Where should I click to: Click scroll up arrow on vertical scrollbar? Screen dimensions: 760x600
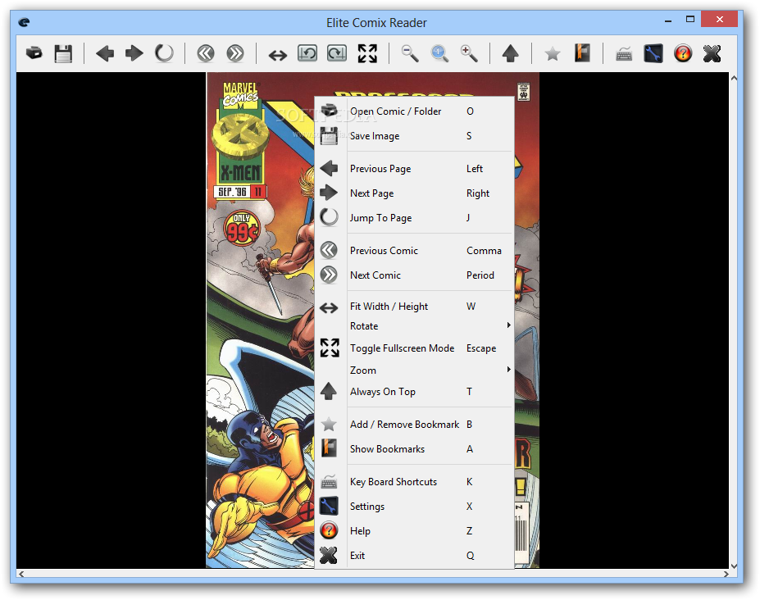coord(734,78)
